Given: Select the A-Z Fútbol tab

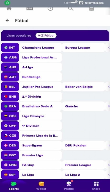Looking at the screenshot, I should (x=46, y=36).
